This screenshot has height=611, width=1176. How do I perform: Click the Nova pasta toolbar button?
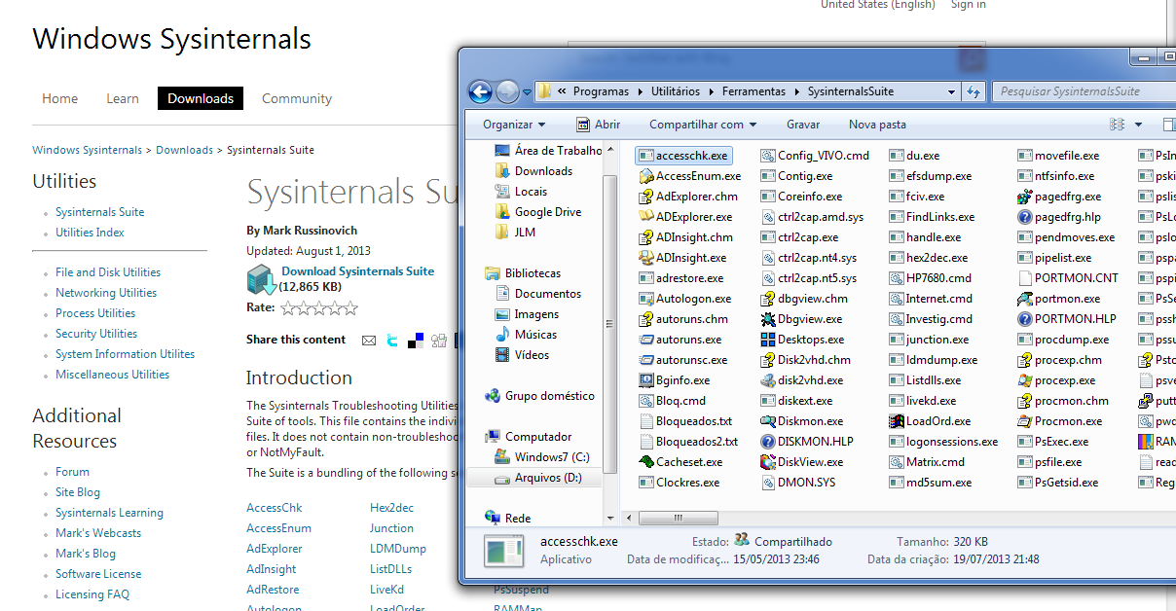877,125
